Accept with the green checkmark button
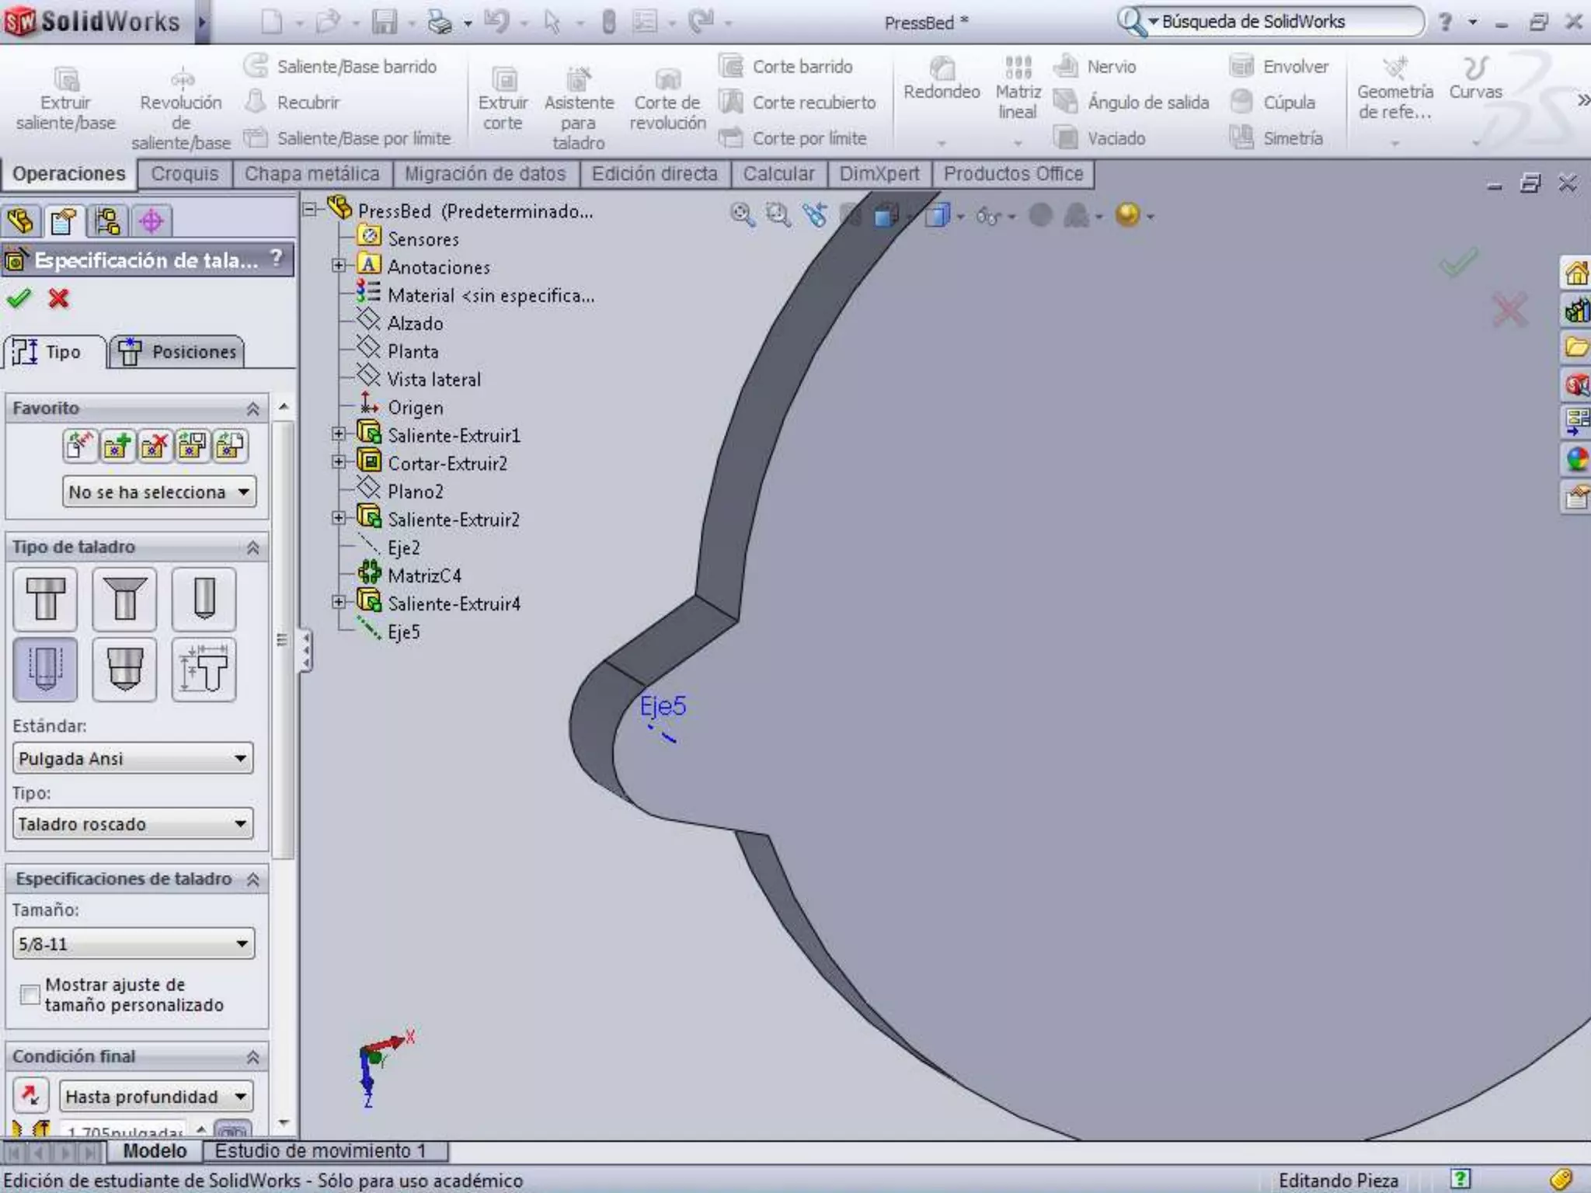 [19, 298]
